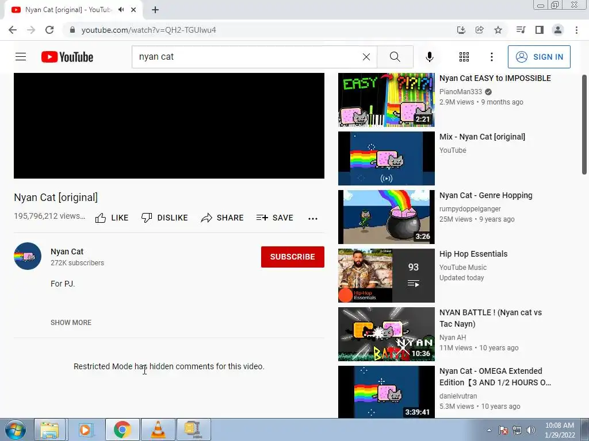Click the network tray icon

point(517,430)
